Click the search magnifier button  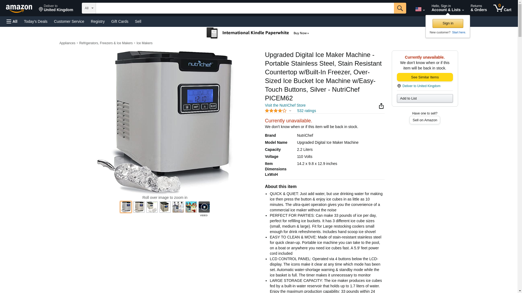[400, 8]
